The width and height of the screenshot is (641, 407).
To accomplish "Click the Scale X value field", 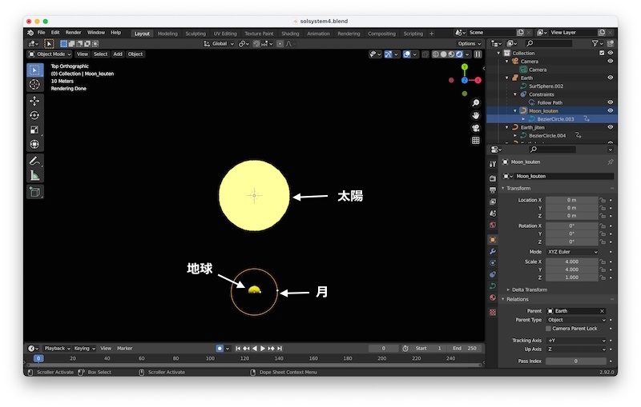I will click(572, 261).
